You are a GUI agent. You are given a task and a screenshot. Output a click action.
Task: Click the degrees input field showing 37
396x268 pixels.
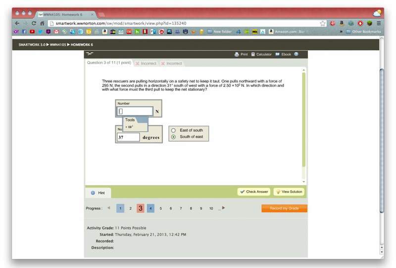click(128, 137)
